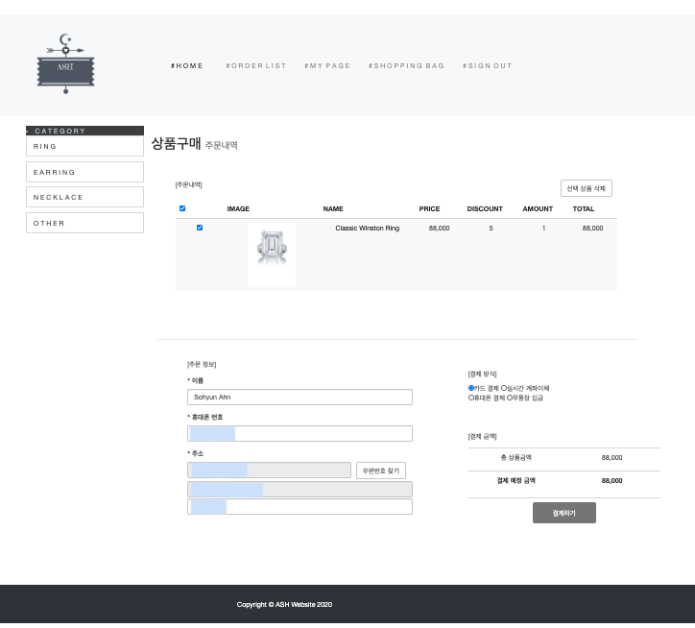The width and height of the screenshot is (695, 628).
Task: Click the 결제하기 pay button
Action: pos(564,513)
